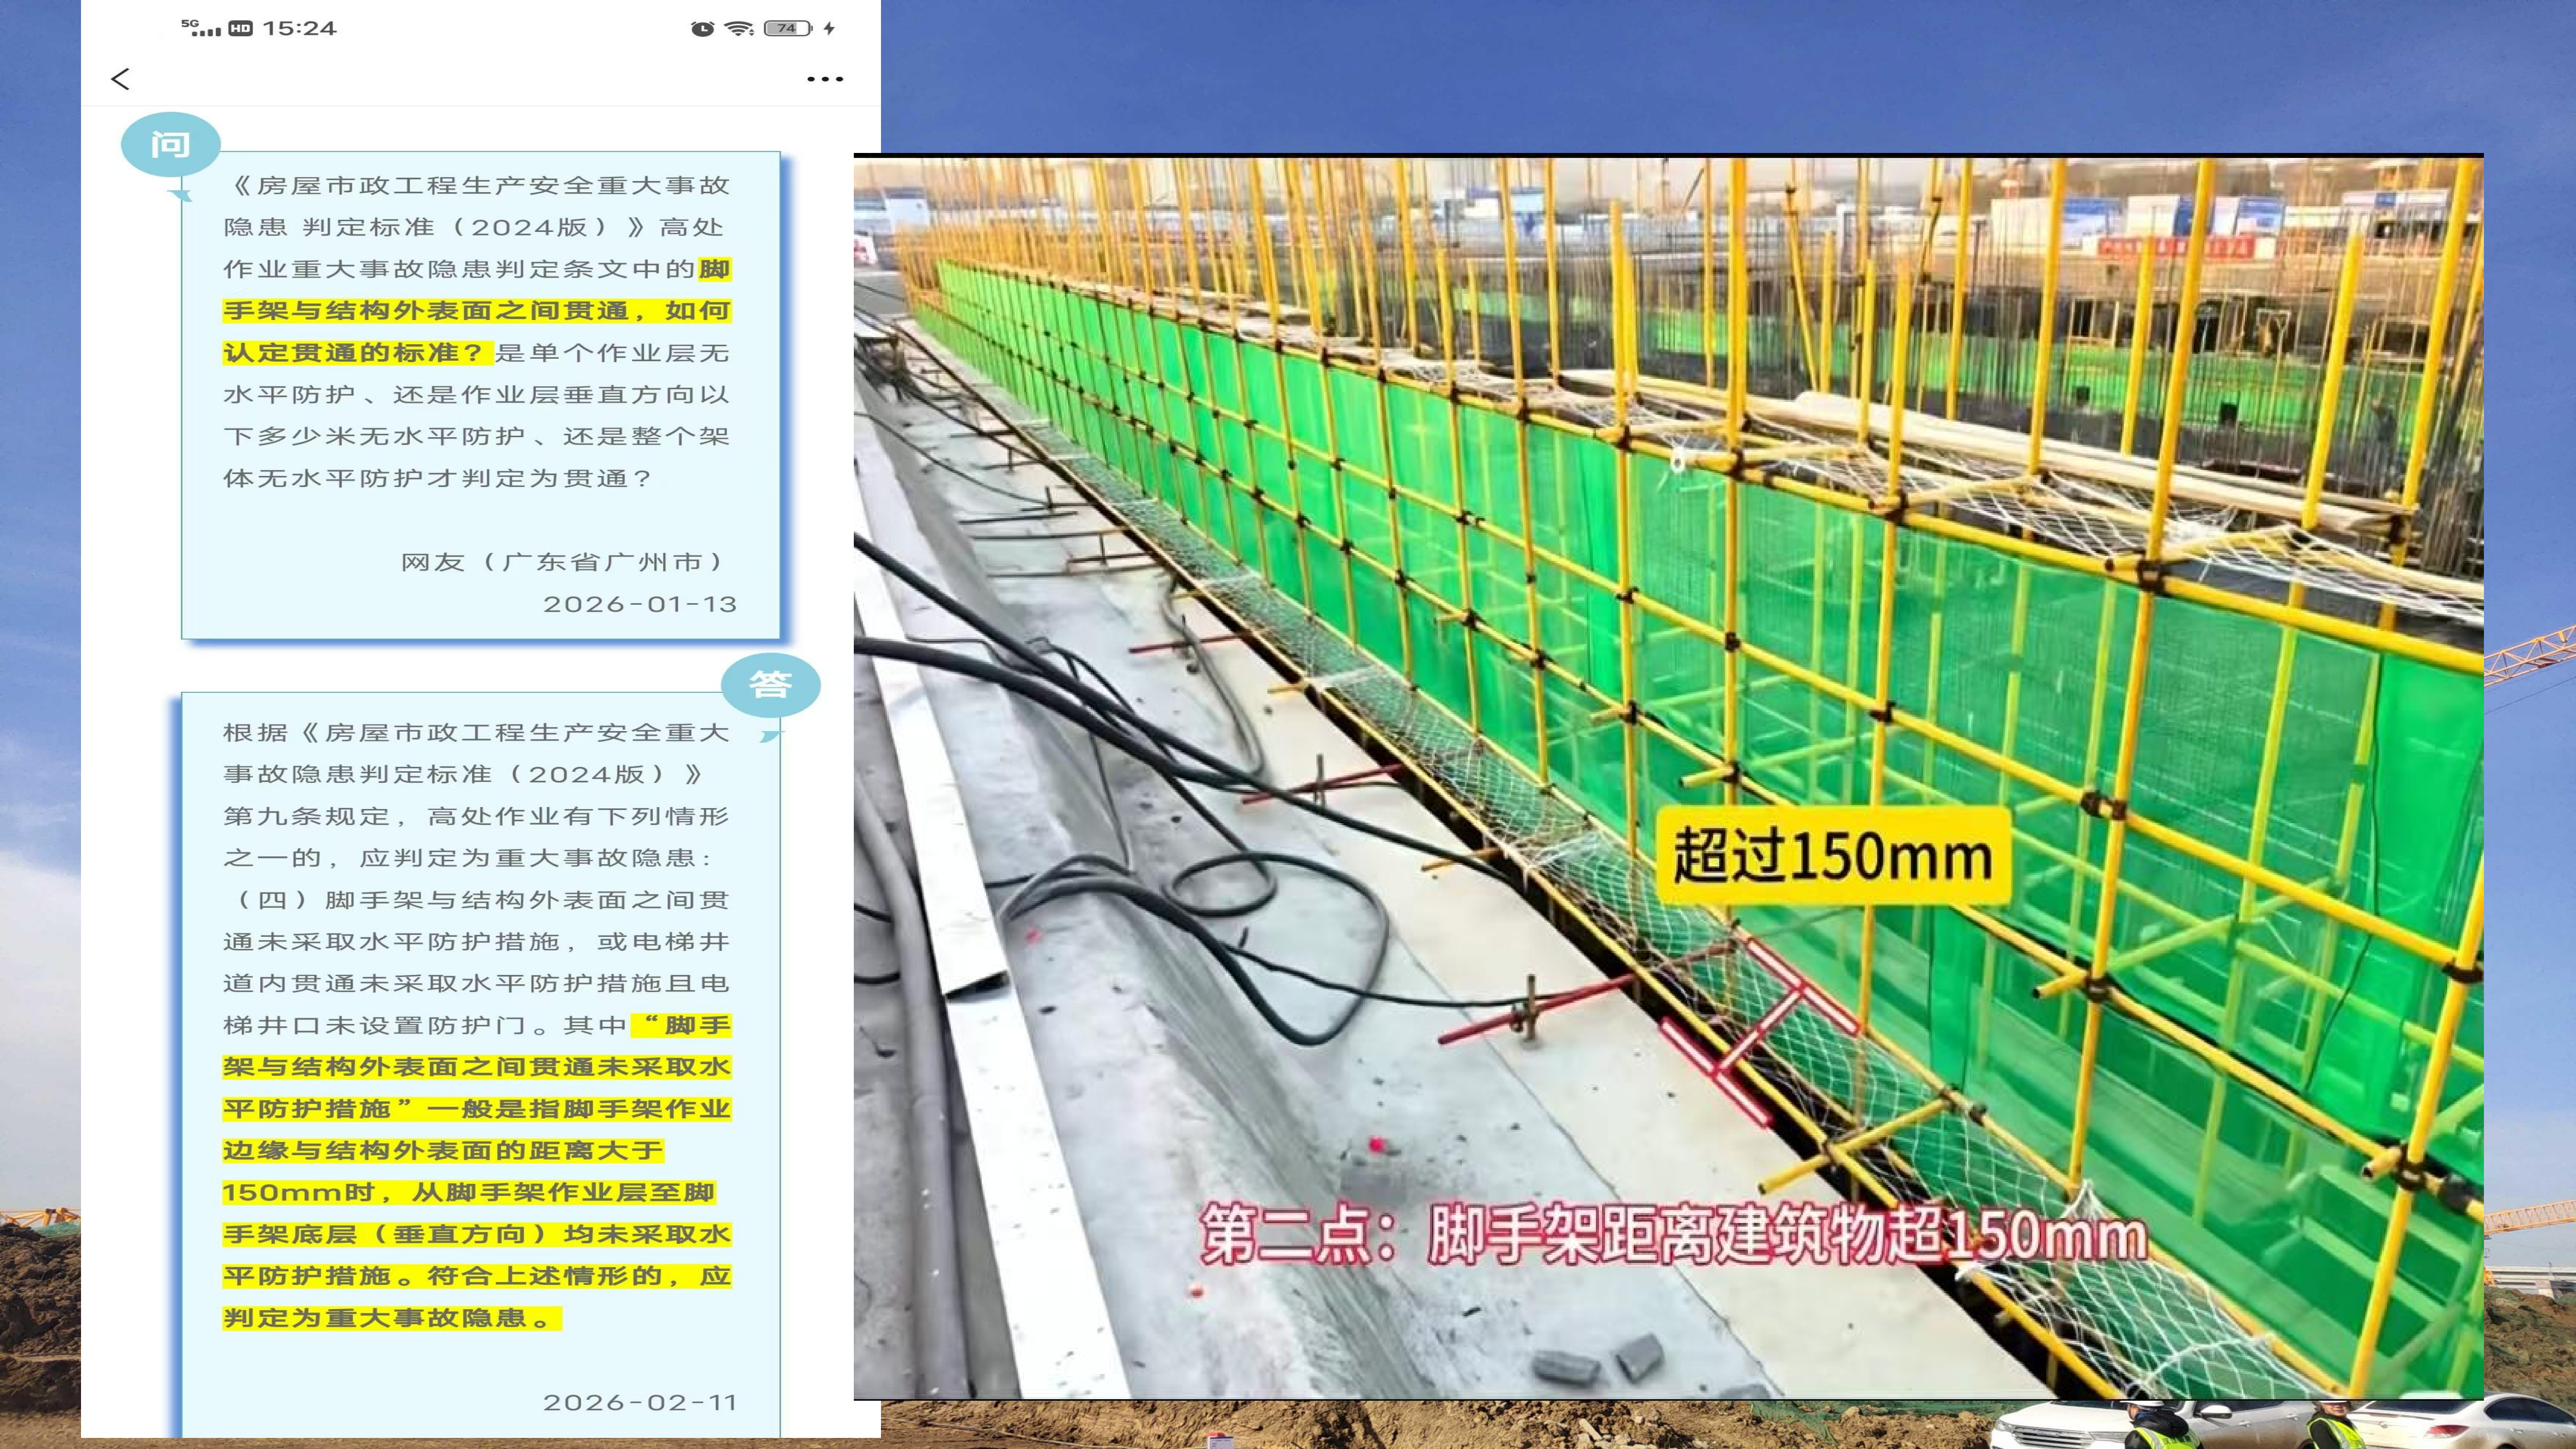Screen dimensions: 2576x1449
Task: Tap the 5G signal strength icon
Action: click(x=201, y=28)
